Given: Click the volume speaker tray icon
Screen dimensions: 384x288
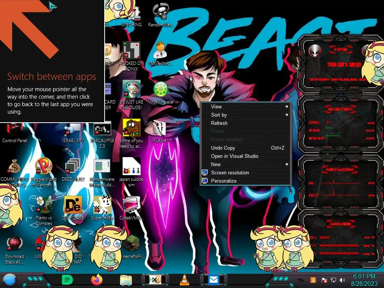Looking at the screenshot, I should click(342, 280).
